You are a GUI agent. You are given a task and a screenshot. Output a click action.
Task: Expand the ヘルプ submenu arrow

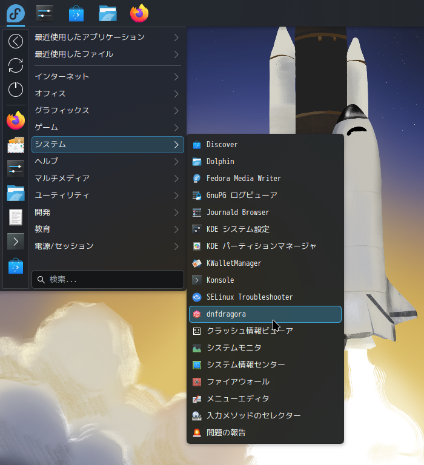tap(176, 162)
